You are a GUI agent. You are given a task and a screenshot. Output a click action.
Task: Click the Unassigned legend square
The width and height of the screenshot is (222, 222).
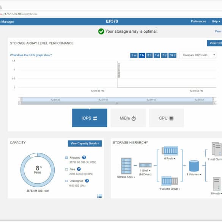pos(66,181)
